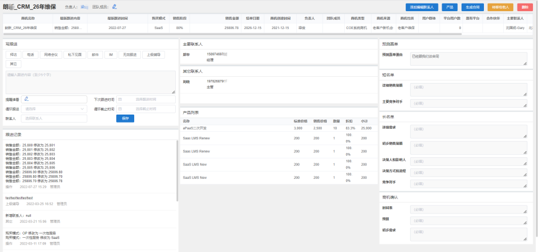Click the 初步销售策略 textarea

tap(468, 148)
